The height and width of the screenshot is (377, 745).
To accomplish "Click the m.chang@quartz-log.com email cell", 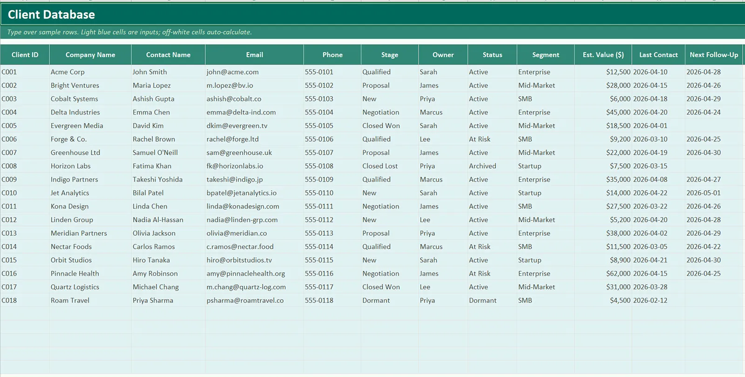I will pos(254,287).
